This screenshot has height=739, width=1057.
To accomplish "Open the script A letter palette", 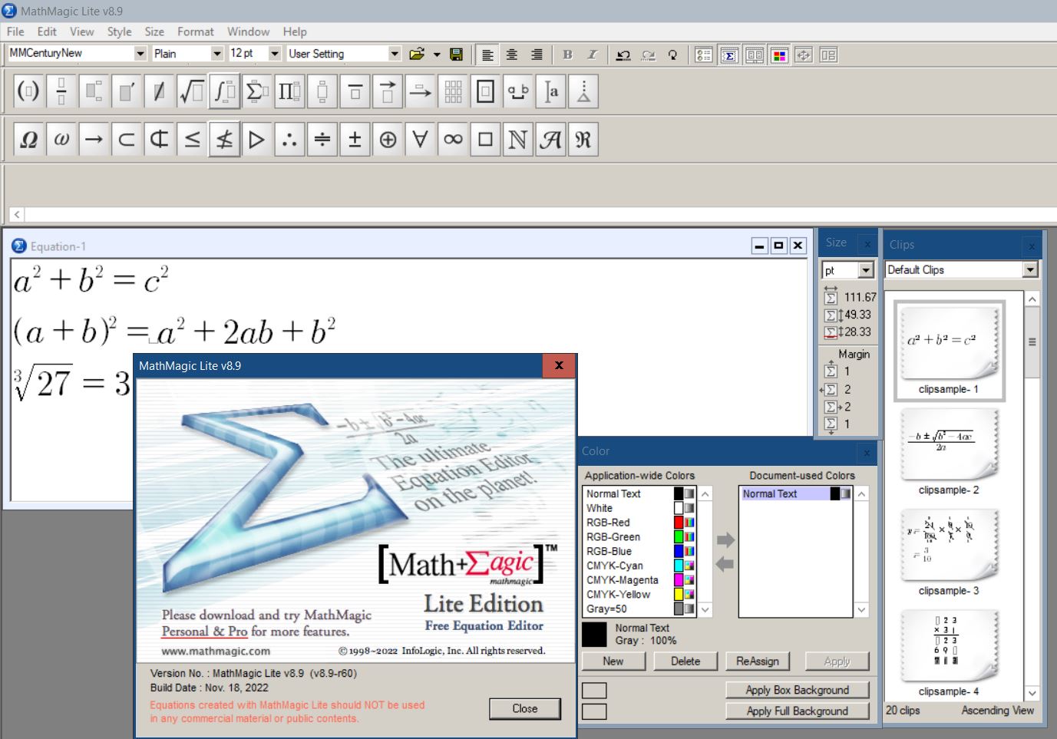I will pyautogui.click(x=550, y=140).
